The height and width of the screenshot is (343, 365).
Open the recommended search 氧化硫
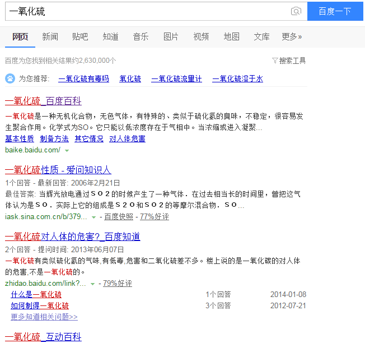[130, 79]
